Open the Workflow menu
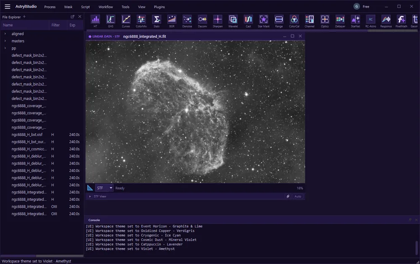This screenshot has width=420, height=264. click(105, 7)
